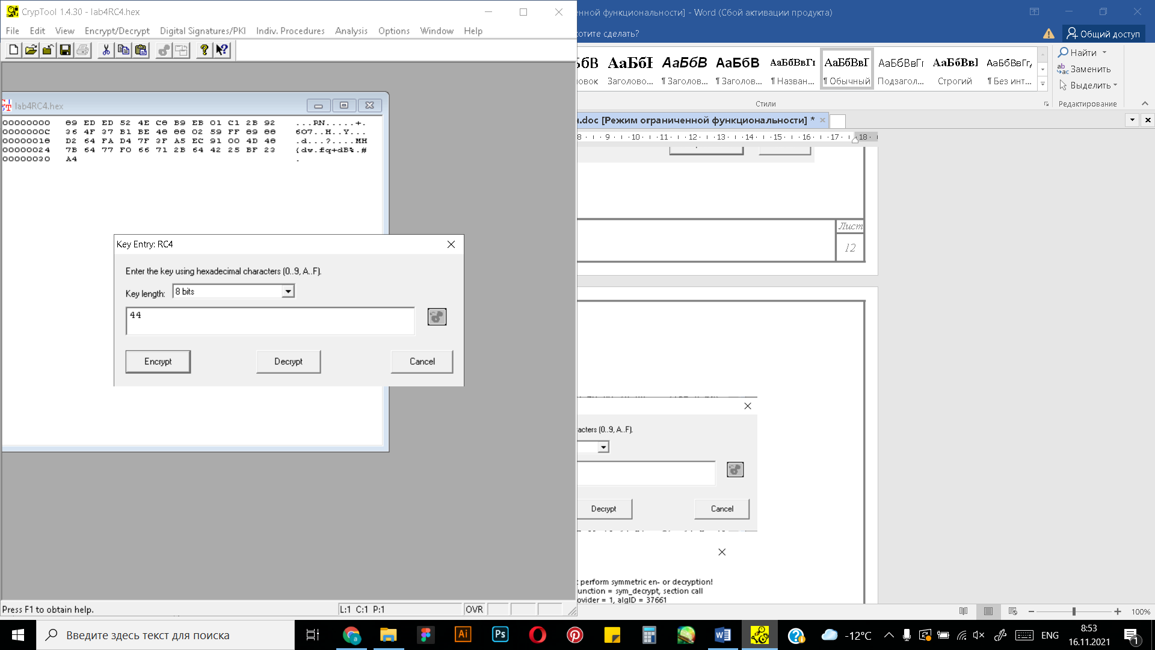Switch to Word via taskbar icon
The height and width of the screenshot is (650, 1155).
click(x=723, y=635)
